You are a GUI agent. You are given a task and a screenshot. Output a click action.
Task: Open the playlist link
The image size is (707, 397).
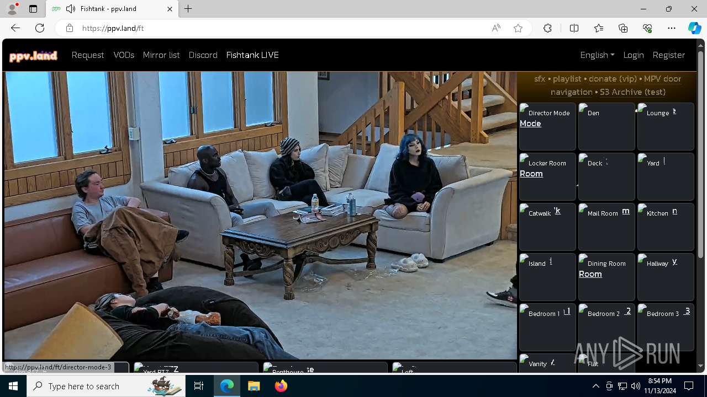click(567, 79)
